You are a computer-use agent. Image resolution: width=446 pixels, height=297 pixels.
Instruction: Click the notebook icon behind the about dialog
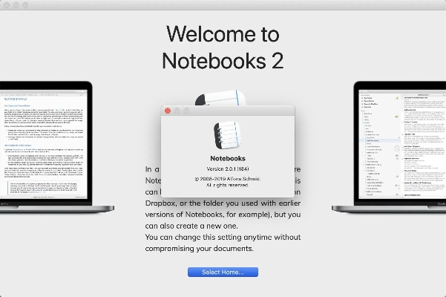point(220,97)
